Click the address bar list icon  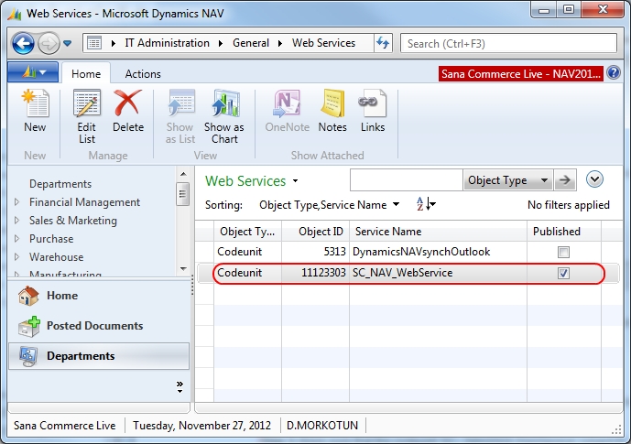94,43
